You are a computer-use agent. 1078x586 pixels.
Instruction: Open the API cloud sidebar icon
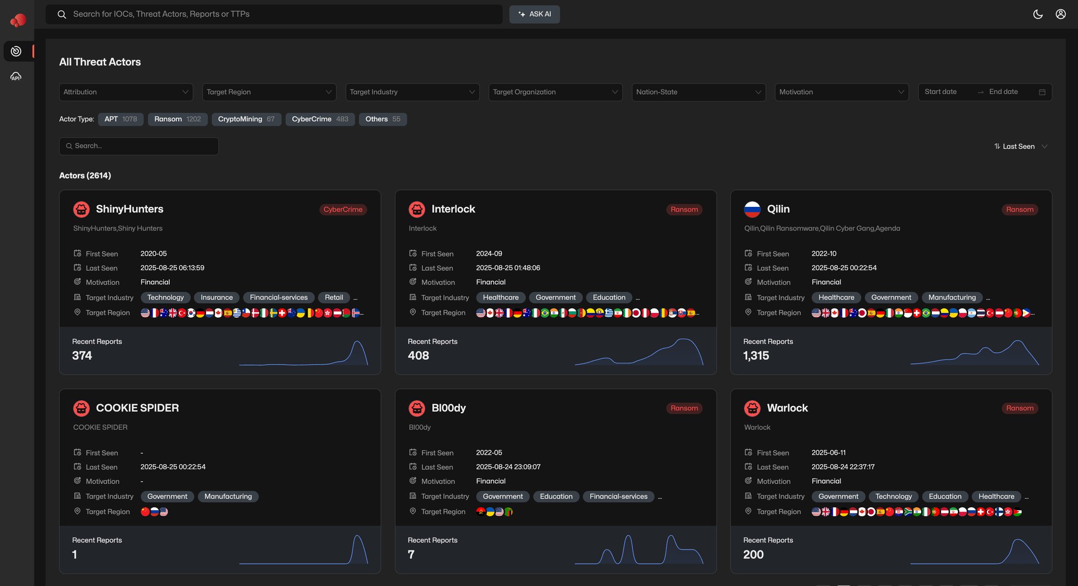click(16, 76)
